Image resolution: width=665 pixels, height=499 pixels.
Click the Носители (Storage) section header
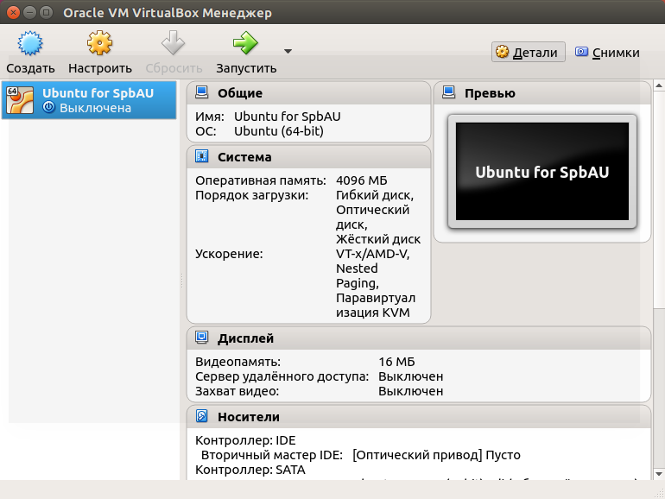249,417
